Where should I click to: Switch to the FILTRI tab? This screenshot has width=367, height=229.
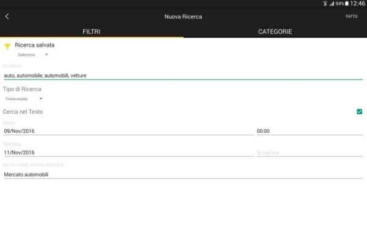point(92,32)
